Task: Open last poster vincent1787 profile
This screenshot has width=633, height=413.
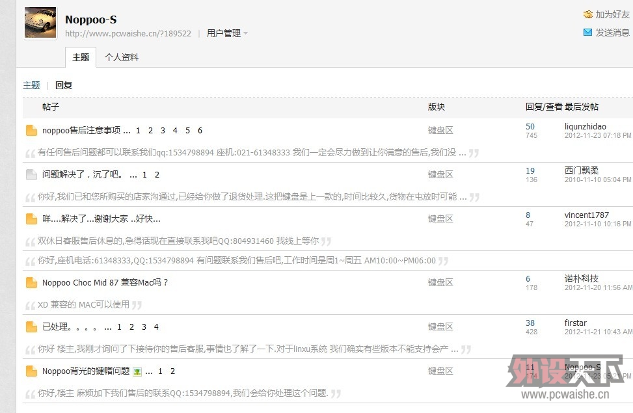Action: 587,215
